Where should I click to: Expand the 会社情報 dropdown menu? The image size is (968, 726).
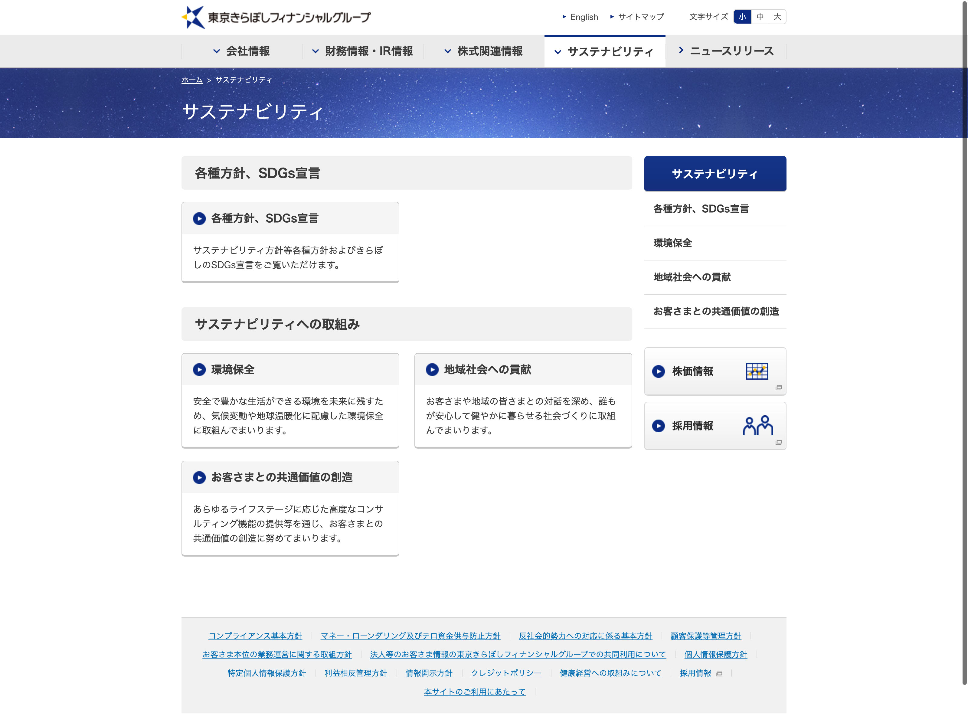coord(242,51)
